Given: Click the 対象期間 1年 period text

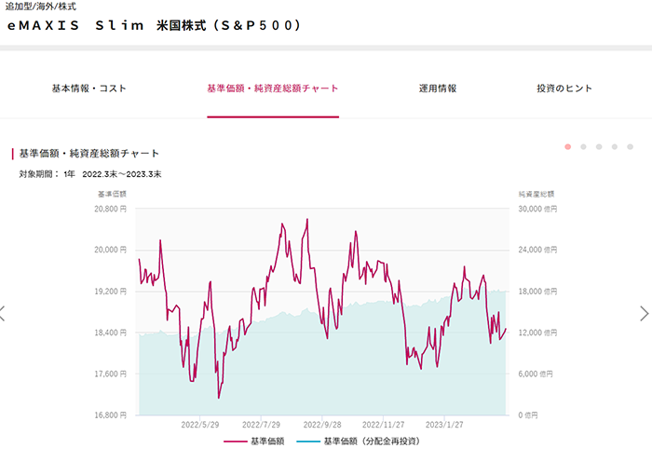Looking at the screenshot, I should pos(90,174).
